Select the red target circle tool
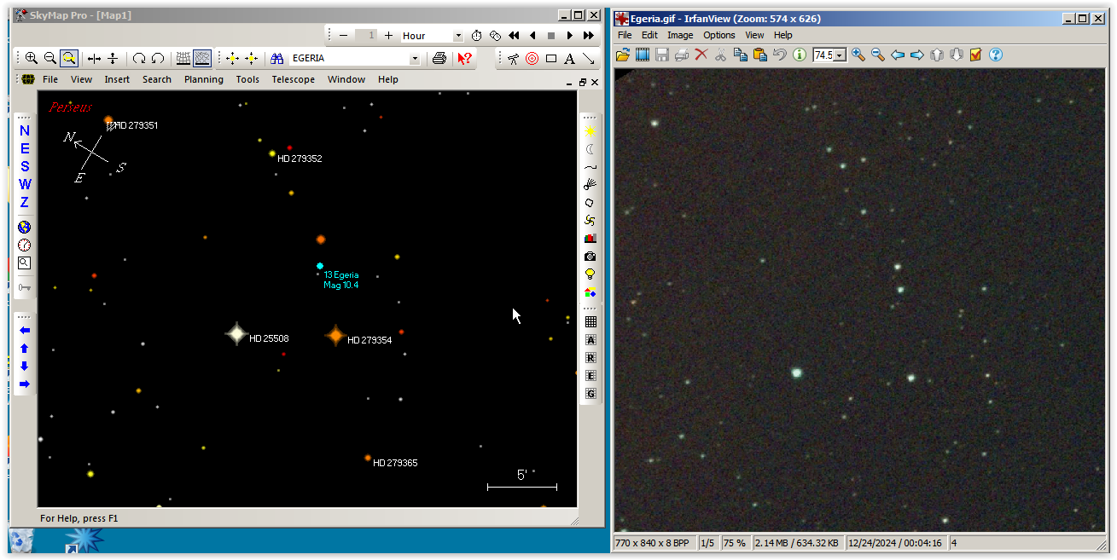The image size is (1117, 560). tap(532, 58)
